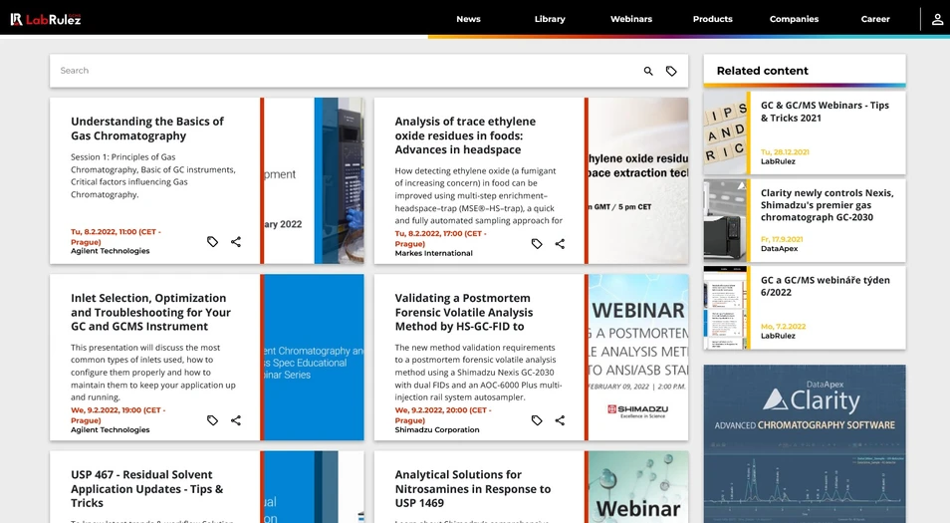The image size is (950, 523).
Task: Open GC a GC/MS webináře týden 6/2022
Action: click(x=826, y=286)
